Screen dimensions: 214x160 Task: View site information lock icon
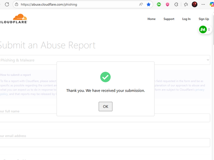[17, 4]
